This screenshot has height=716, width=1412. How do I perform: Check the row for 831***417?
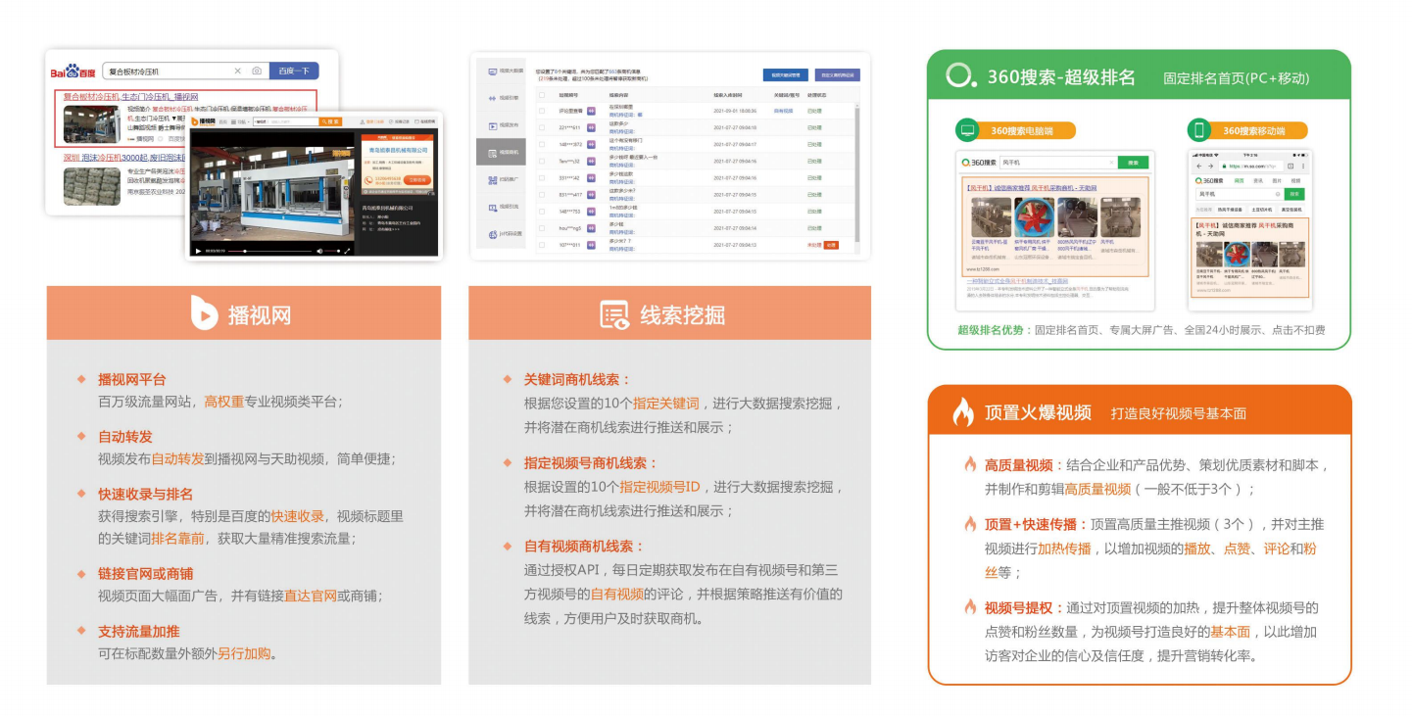click(x=542, y=194)
